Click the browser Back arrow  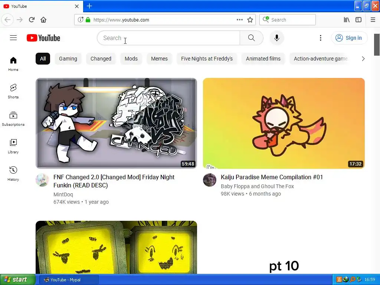click(x=7, y=20)
